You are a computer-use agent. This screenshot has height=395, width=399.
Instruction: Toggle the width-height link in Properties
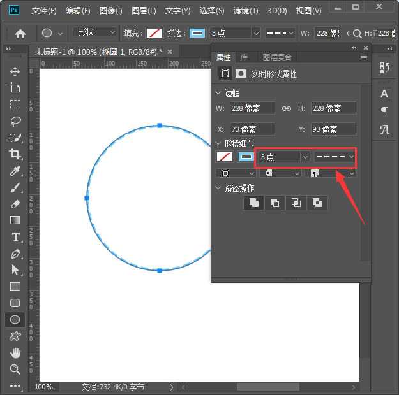point(287,108)
